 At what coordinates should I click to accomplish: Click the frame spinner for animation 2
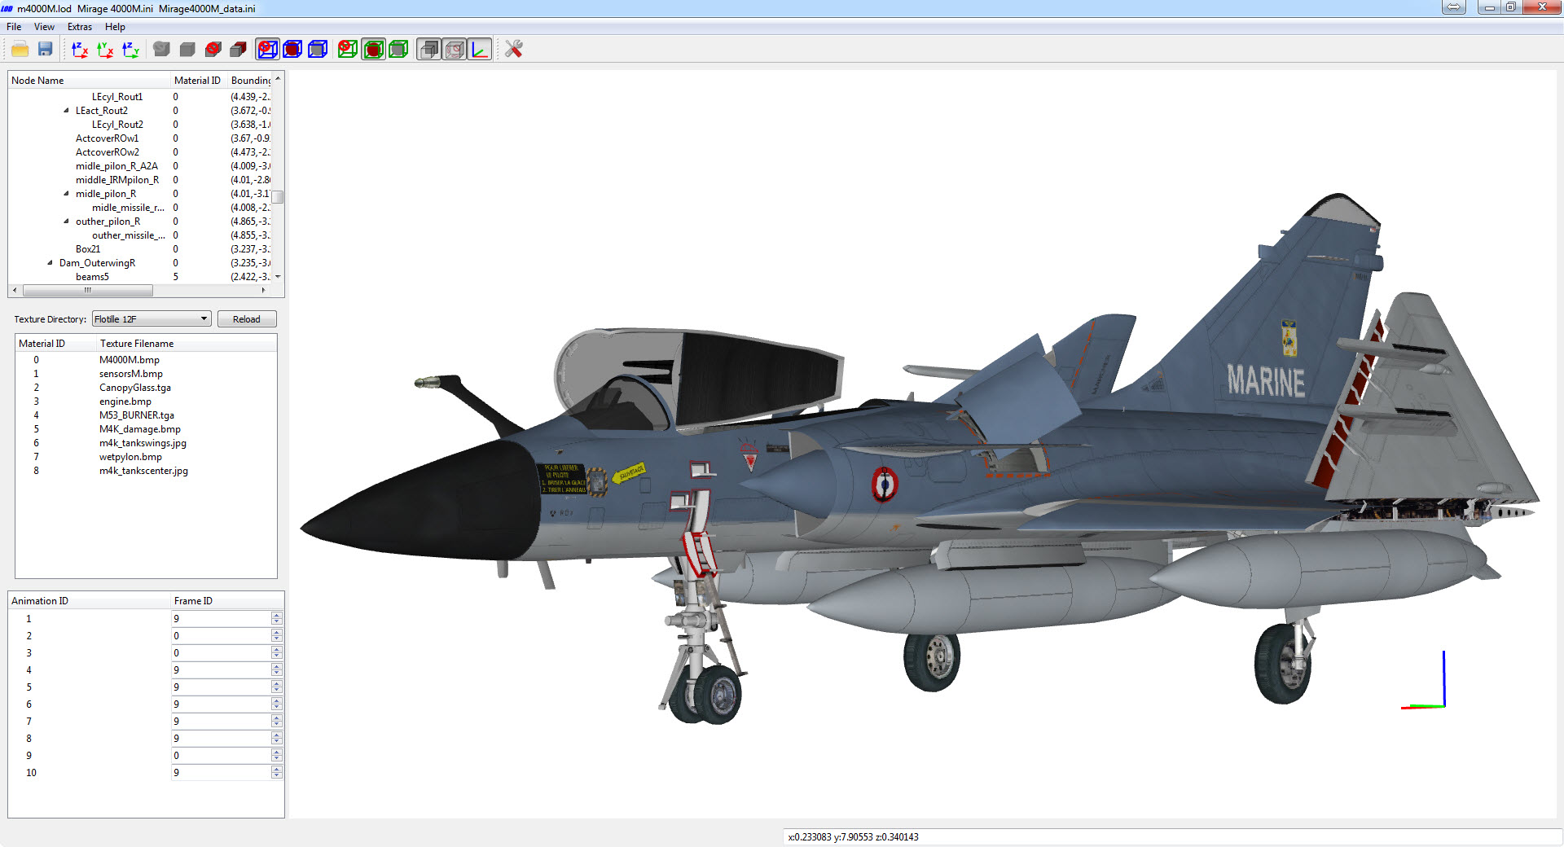pyautogui.click(x=277, y=636)
